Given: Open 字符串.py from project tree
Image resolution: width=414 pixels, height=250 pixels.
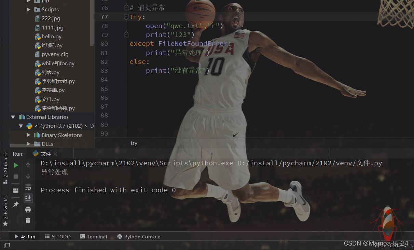Looking at the screenshot, I should [x=53, y=90].
